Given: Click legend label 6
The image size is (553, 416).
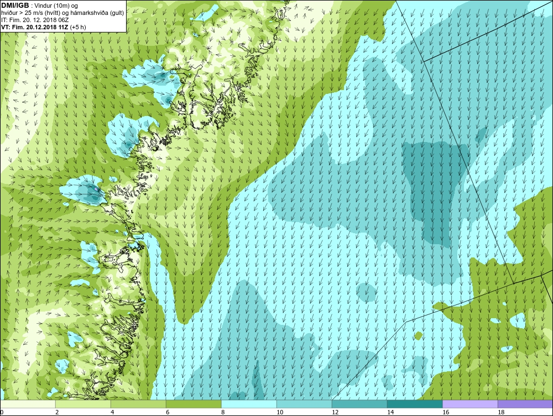Looking at the screenshot, I should (x=168, y=412).
